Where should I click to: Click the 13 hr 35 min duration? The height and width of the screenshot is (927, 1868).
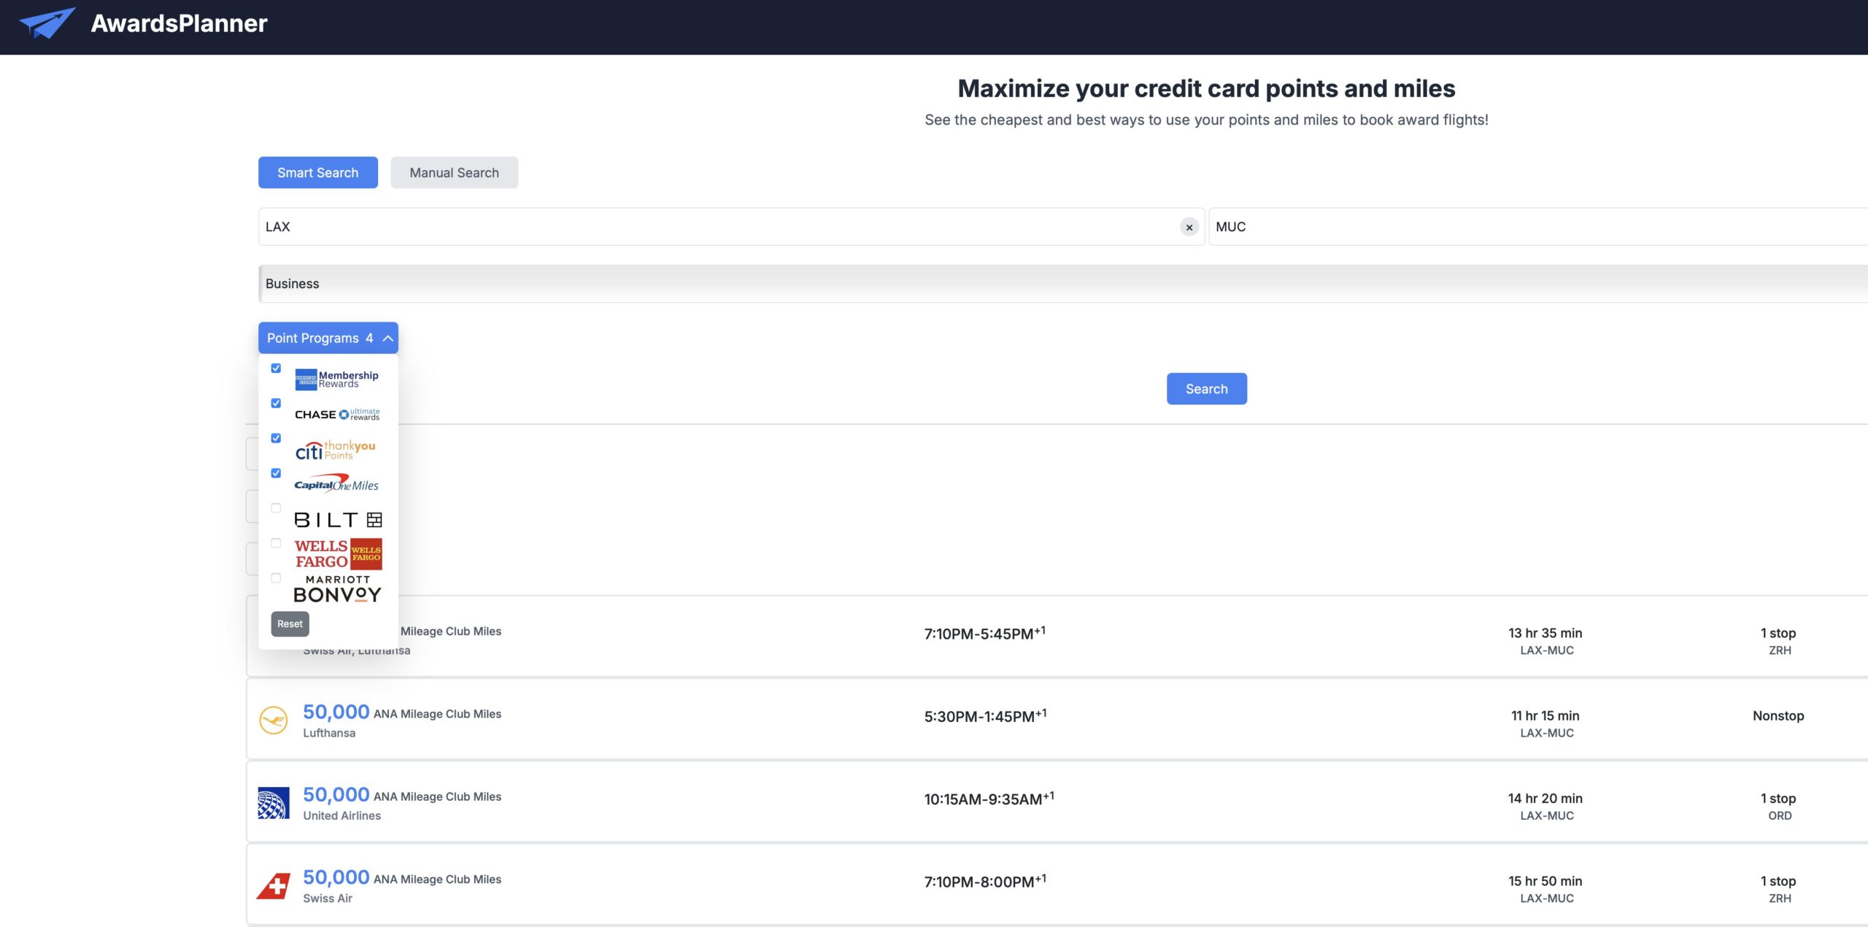(x=1545, y=633)
